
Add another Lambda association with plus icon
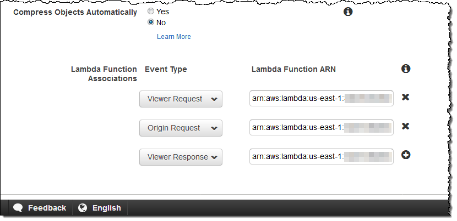(406, 155)
